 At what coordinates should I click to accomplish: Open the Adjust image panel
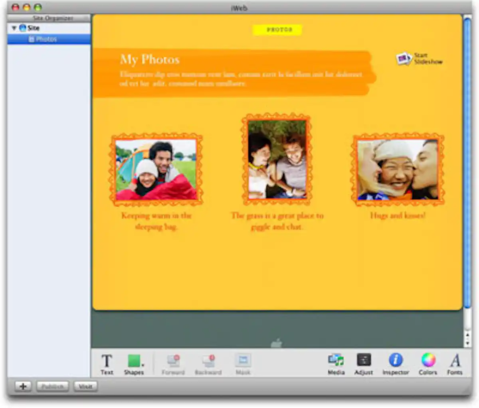point(364,364)
